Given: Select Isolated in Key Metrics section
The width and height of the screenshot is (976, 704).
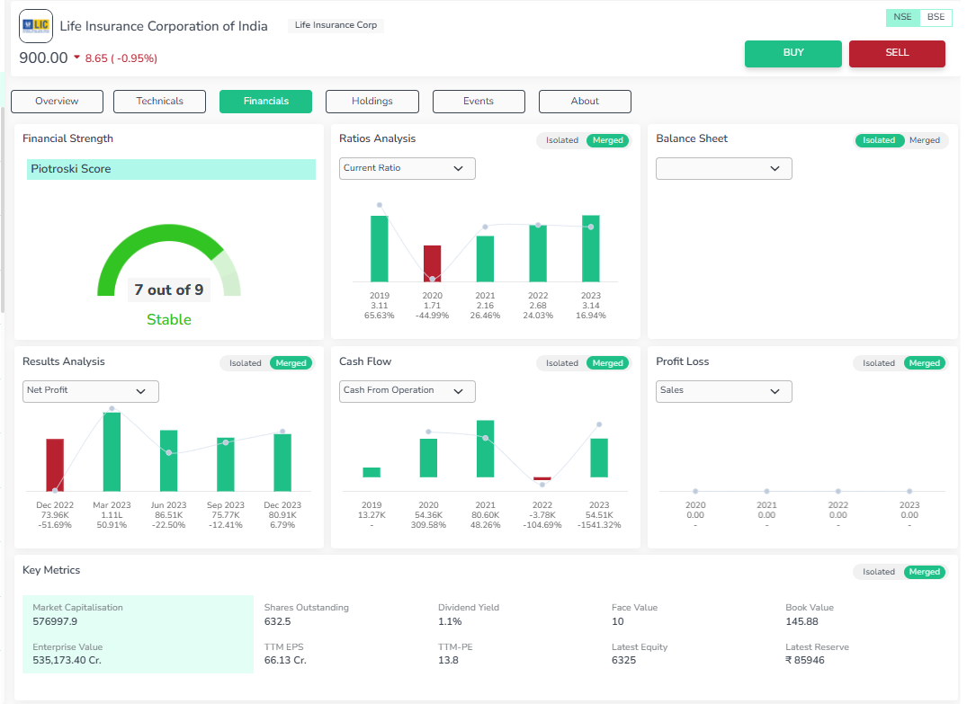Looking at the screenshot, I should click(x=879, y=572).
